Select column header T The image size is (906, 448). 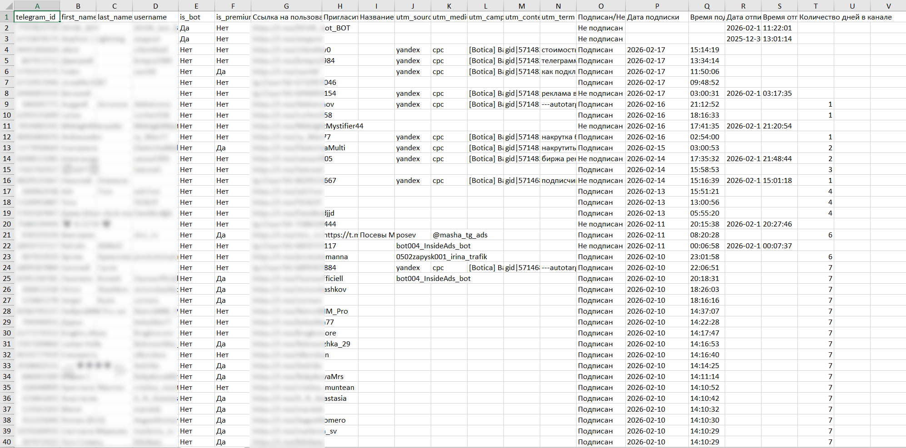click(x=816, y=6)
